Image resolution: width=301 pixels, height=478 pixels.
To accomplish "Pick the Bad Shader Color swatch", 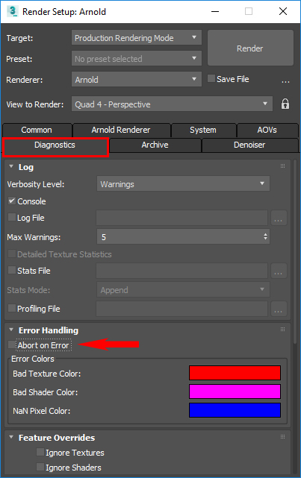I will tap(235, 391).
